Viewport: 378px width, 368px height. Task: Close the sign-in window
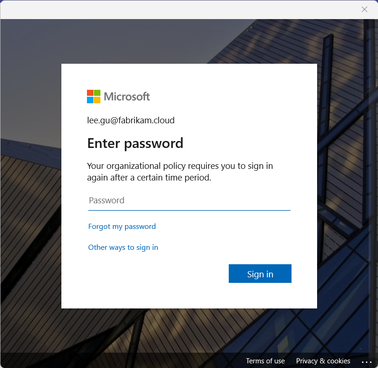click(x=365, y=9)
